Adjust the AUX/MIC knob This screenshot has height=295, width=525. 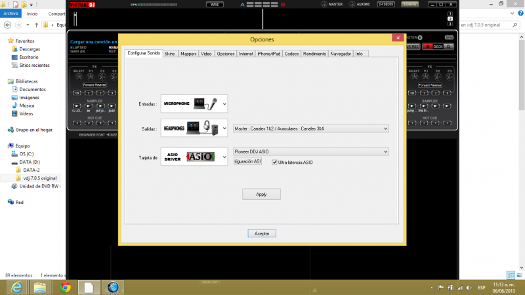(352, 5)
